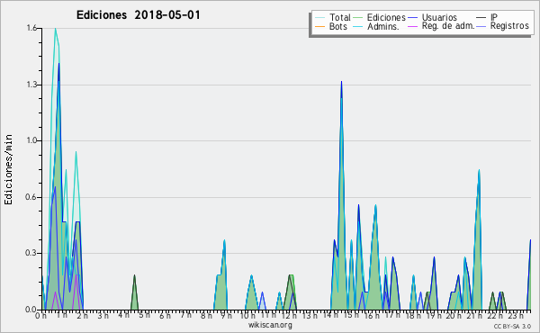Click the IP peak near 4.5 h
Screen dimensions: 540x333
click(x=134, y=275)
